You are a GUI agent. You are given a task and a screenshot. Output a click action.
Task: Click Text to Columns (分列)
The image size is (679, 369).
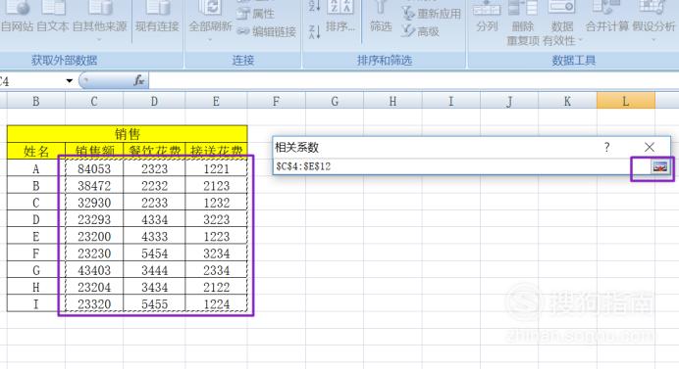click(487, 18)
